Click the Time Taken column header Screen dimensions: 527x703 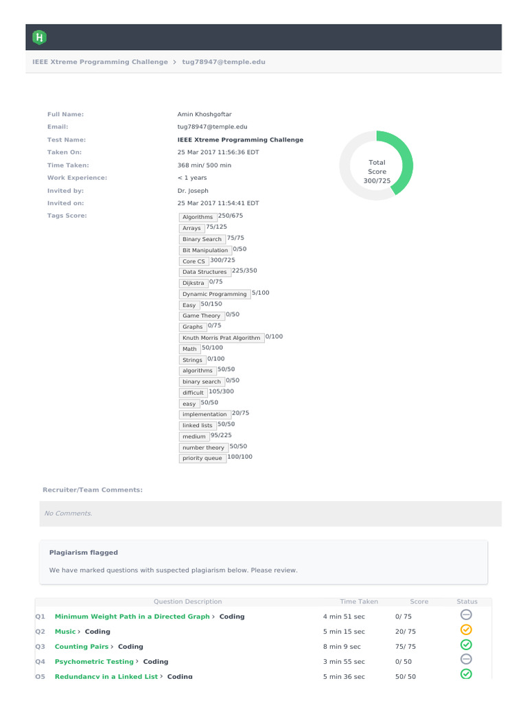[x=359, y=601]
